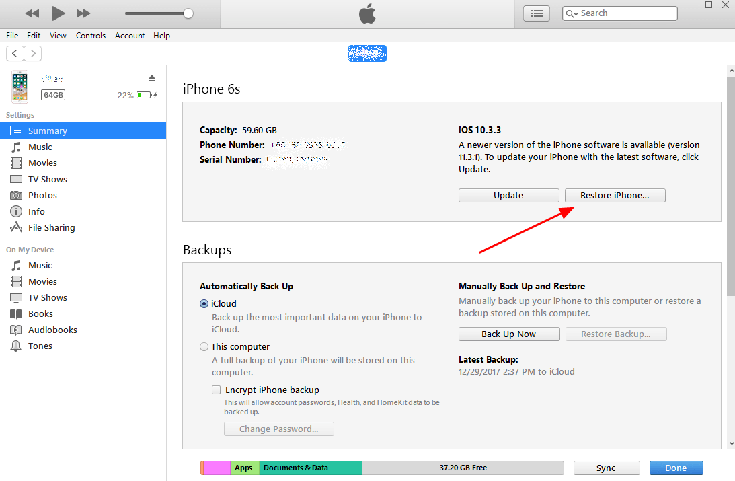Click the Previous track rewind icon
The width and height of the screenshot is (735, 481).
click(x=32, y=13)
